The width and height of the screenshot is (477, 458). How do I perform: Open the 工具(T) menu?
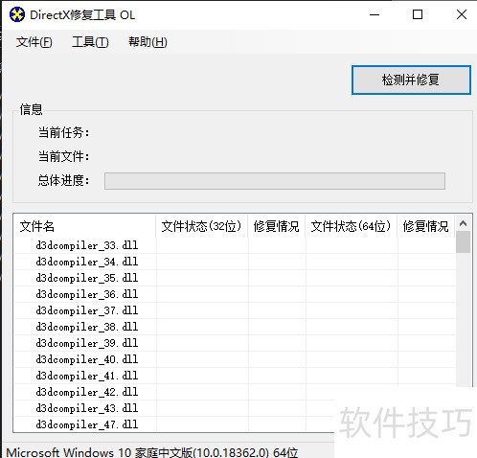tap(90, 42)
